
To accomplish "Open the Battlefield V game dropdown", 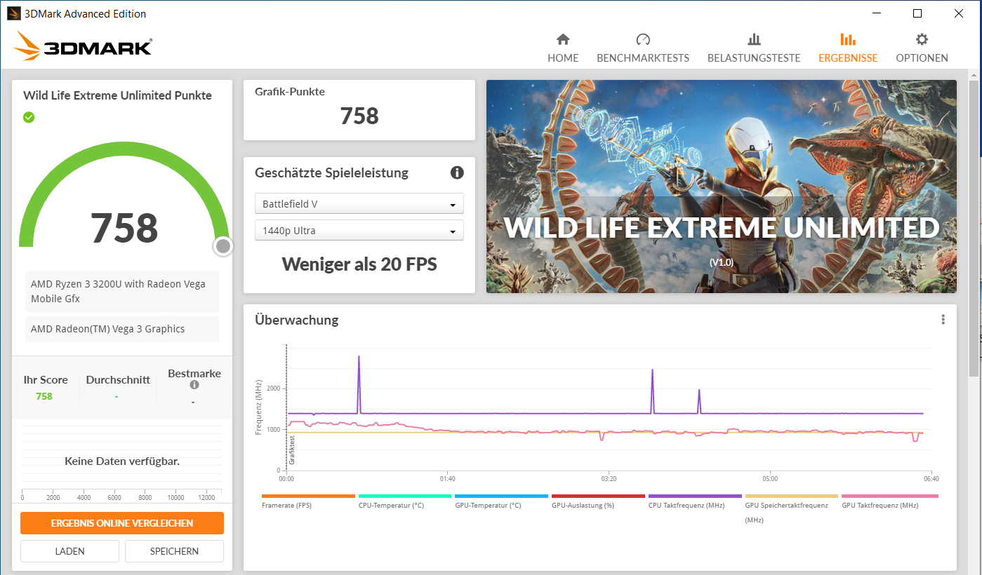I will pyautogui.click(x=359, y=204).
